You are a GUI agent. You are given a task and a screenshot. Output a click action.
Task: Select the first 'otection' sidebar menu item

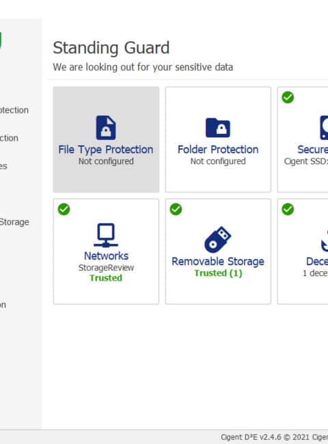pyautogui.click(x=14, y=110)
